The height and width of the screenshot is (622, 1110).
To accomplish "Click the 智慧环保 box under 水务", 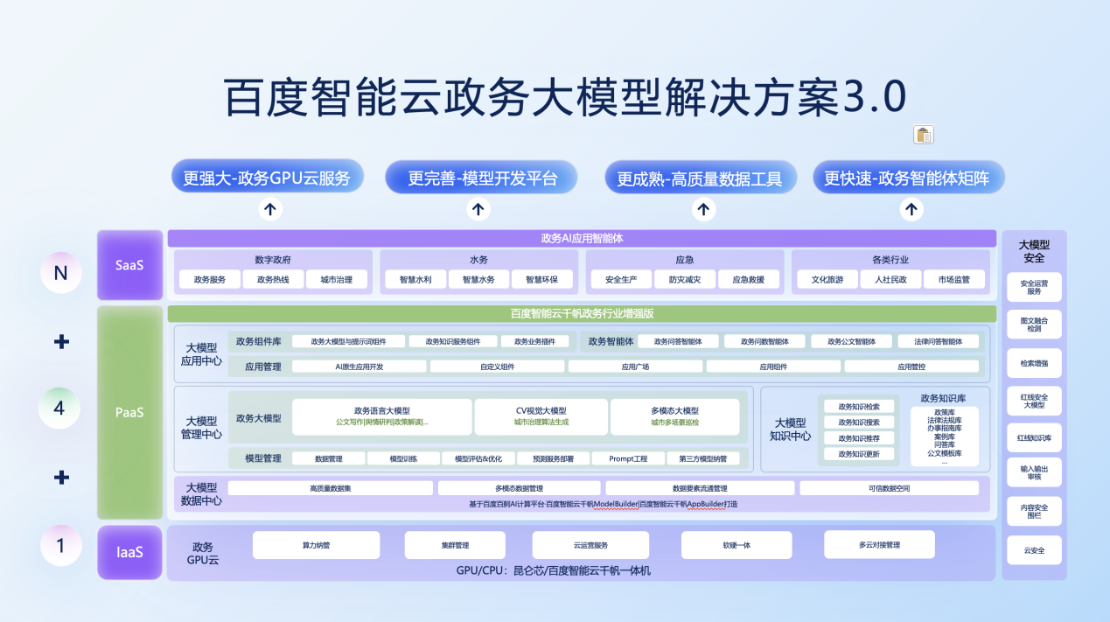I will 541,280.
